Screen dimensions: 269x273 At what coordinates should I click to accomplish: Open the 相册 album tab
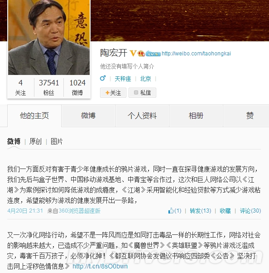196,116
